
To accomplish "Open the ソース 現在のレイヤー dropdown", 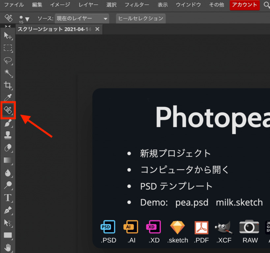I will point(82,18).
